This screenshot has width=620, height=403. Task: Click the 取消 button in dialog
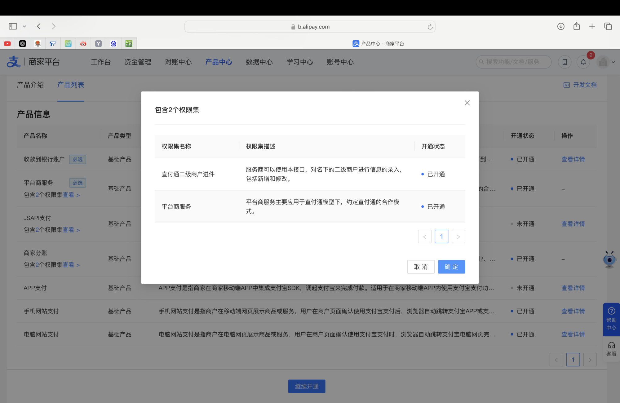point(421,267)
